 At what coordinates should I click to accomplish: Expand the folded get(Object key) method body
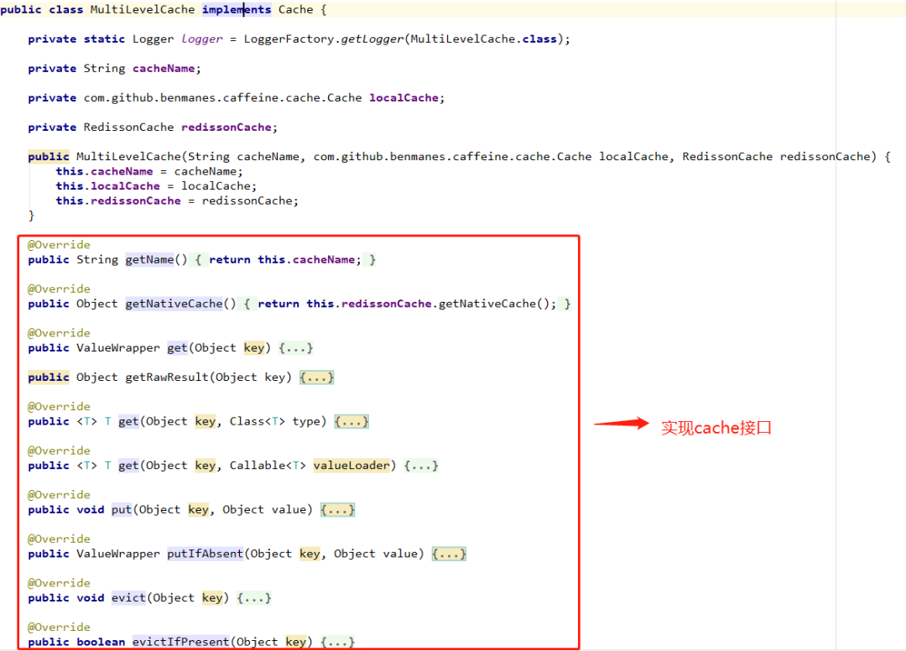point(296,347)
